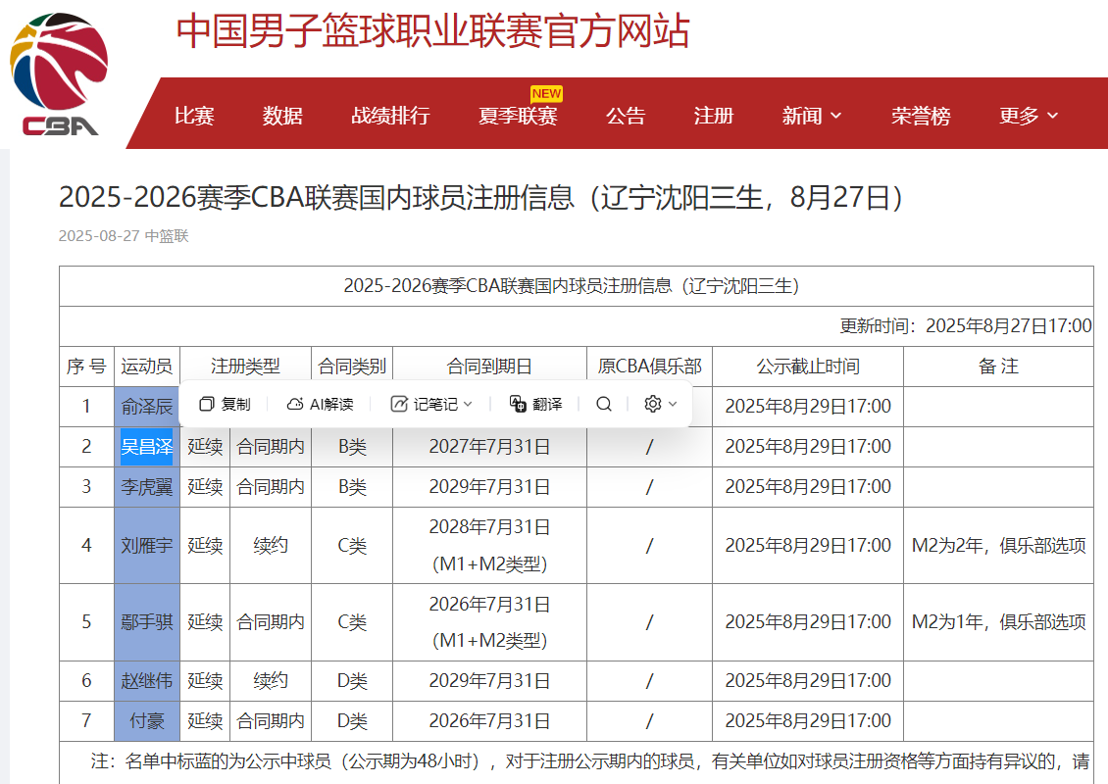Image resolution: width=1108 pixels, height=784 pixels.
Task: Open the 数据 section in the navigation bar
Action: pos(283,115)
